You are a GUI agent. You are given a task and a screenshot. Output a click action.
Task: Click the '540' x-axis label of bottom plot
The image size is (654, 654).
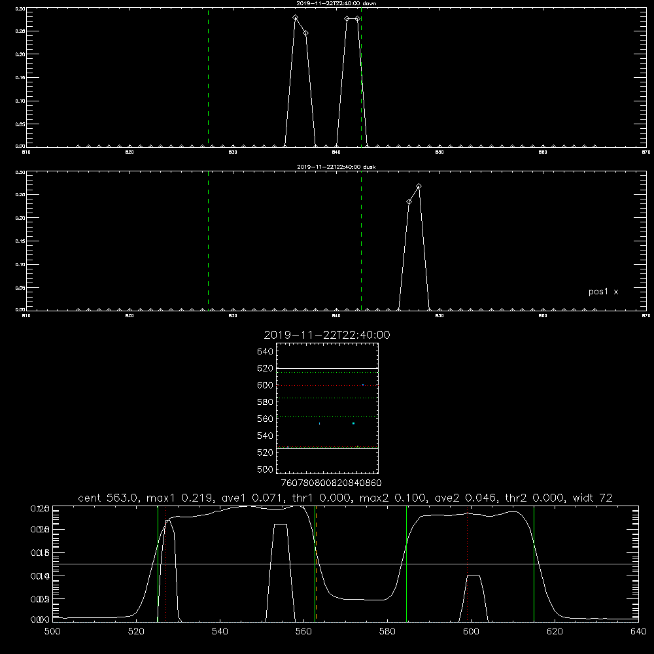click(220, 632)
